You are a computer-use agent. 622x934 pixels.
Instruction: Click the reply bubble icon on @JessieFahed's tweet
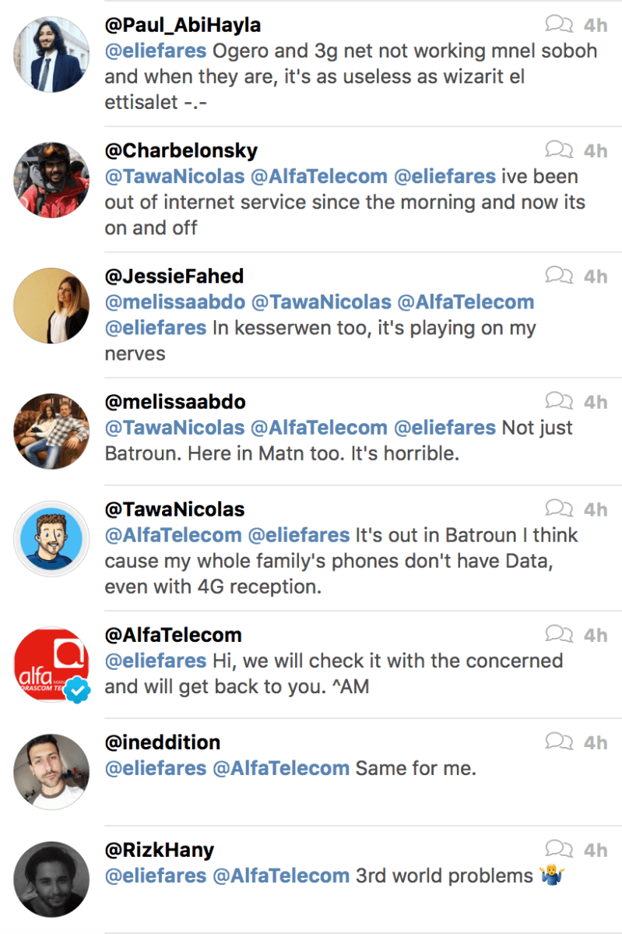click(x=559, y=276)
